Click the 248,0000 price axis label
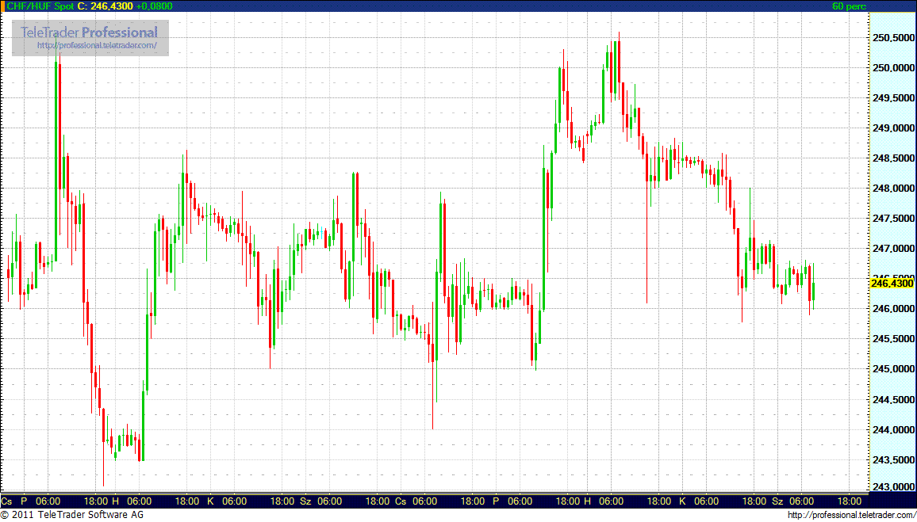 point(892,189)
